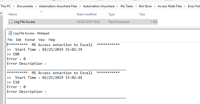The image size is (200, 104).
Task: Open the Edit menu in Notepad
Action: (x=18, y=40)
